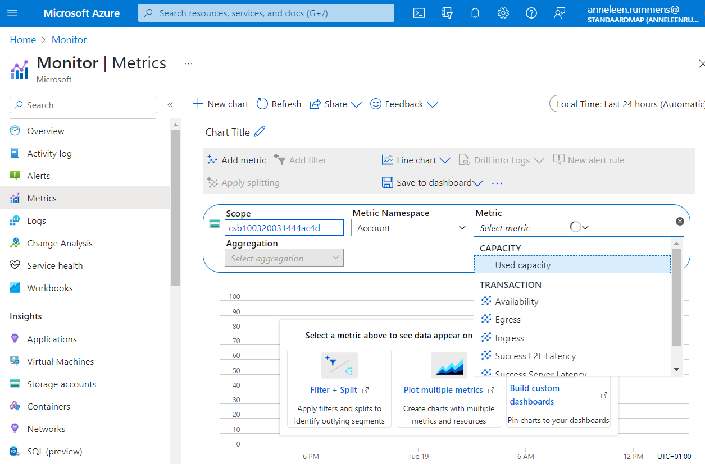Open the Local Time range picker
The height and width of the screenshot is (464, 705).
click(x=627, y=104)
